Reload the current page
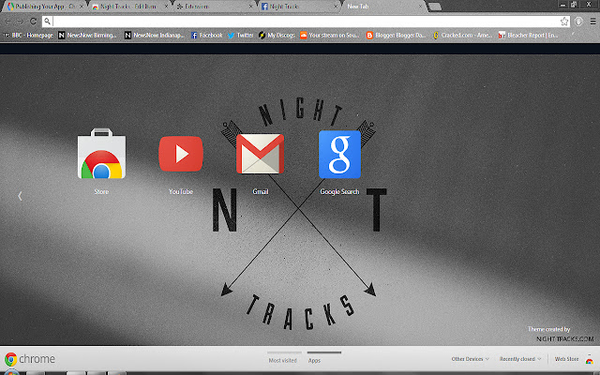 [x=34, y=22]
